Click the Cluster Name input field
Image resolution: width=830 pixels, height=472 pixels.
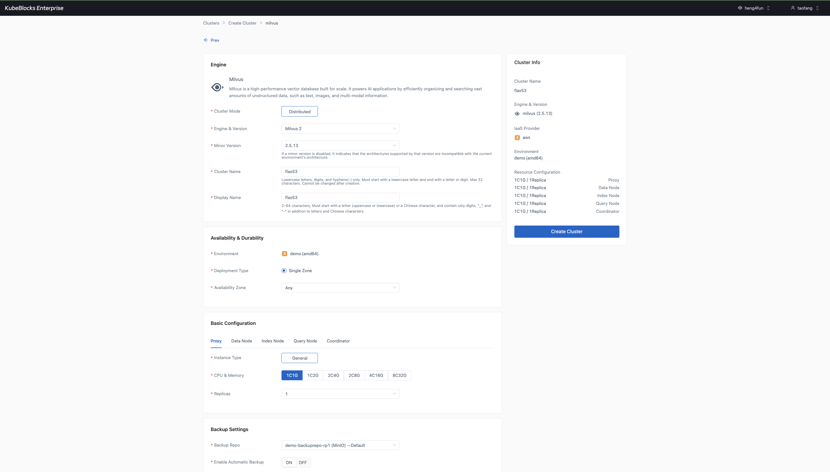click(x=340, y=171)
